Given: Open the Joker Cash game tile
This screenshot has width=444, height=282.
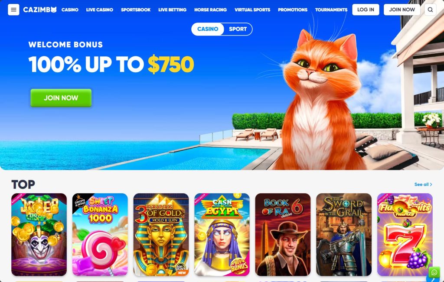Looking at the screenshot, I should [39, 234].
